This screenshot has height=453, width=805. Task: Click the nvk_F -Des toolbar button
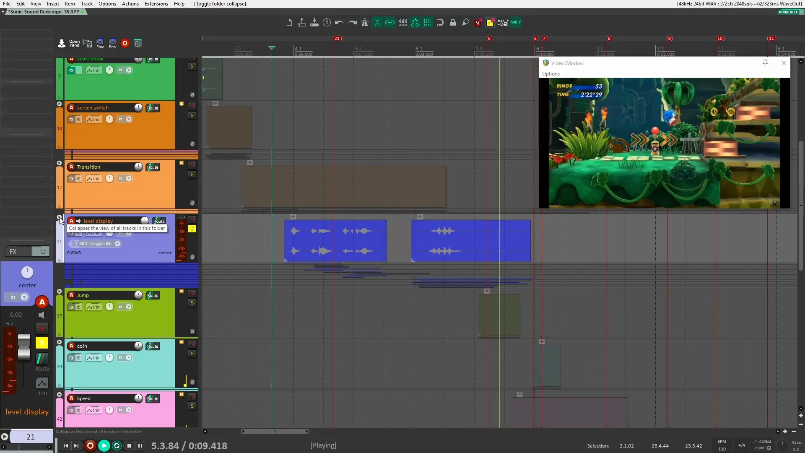pos(503,23)
